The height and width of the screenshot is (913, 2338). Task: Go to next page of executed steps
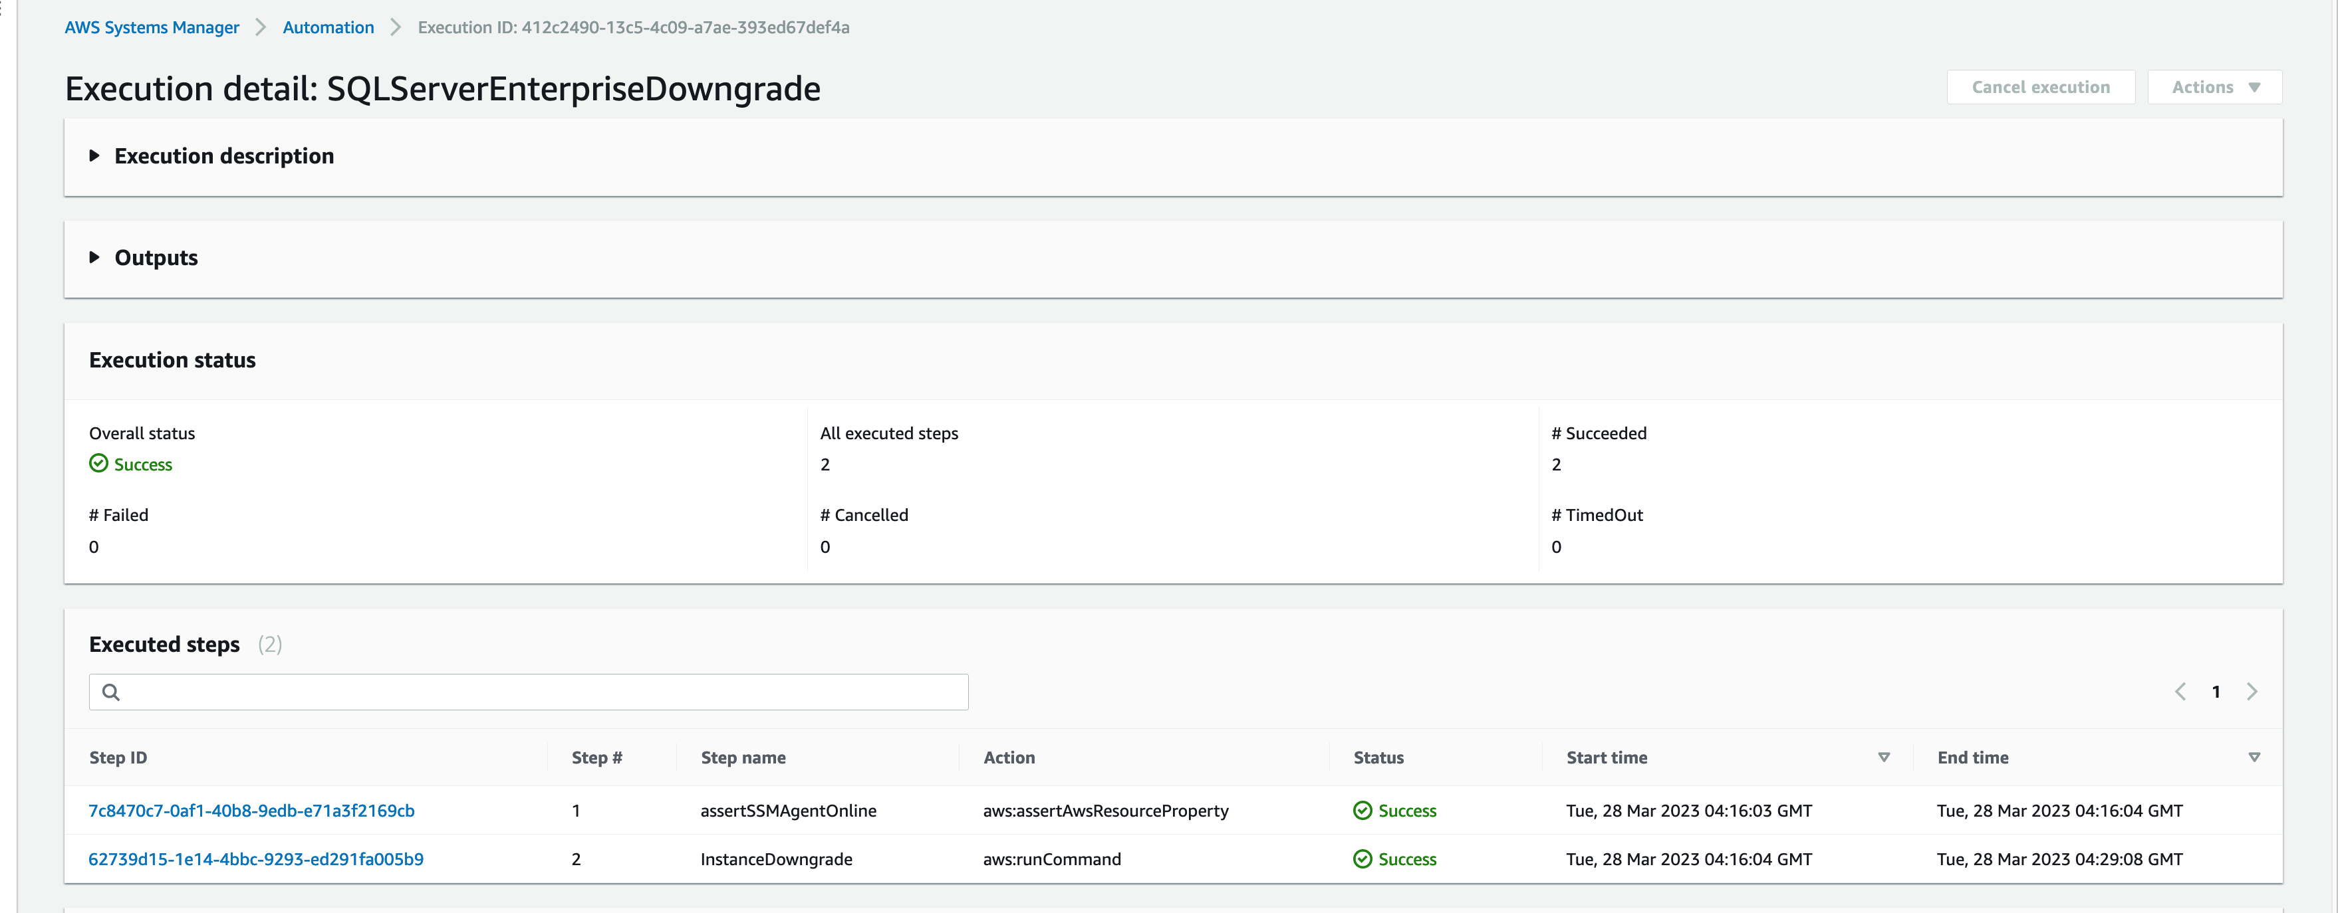[x=2252, y=692]
